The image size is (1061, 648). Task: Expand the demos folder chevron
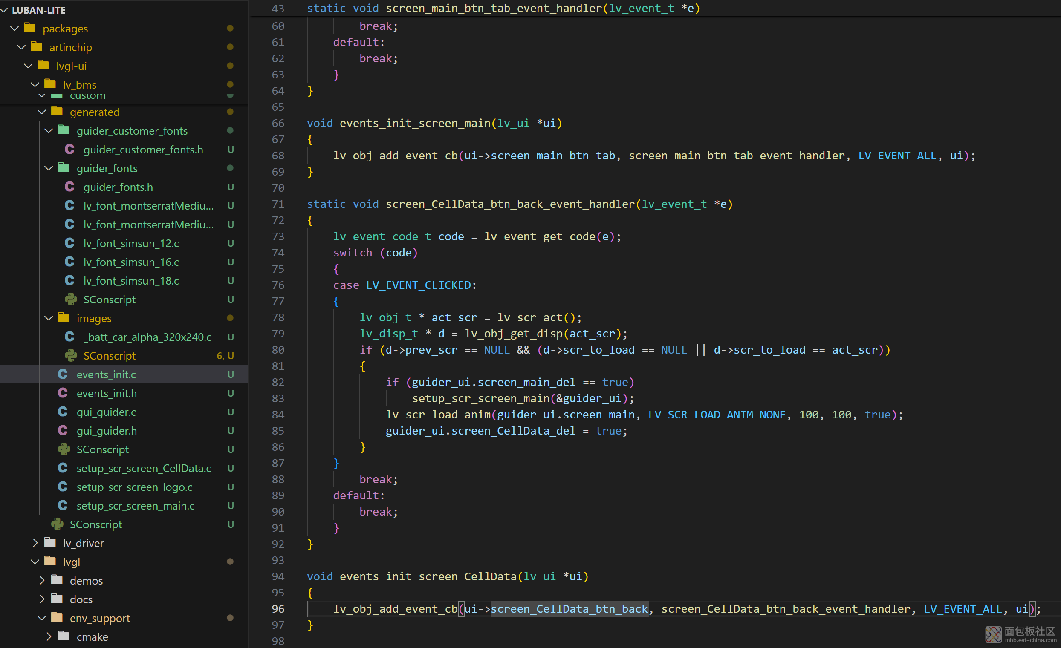coord(42,580)
